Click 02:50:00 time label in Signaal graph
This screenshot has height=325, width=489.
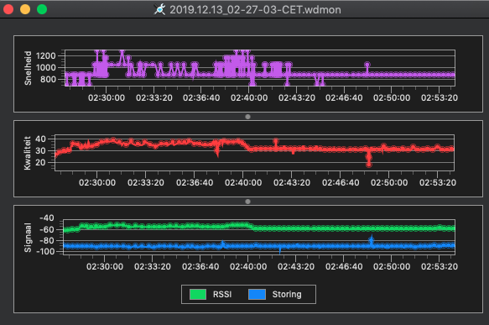pyautogui.click(x=392, y=266)
